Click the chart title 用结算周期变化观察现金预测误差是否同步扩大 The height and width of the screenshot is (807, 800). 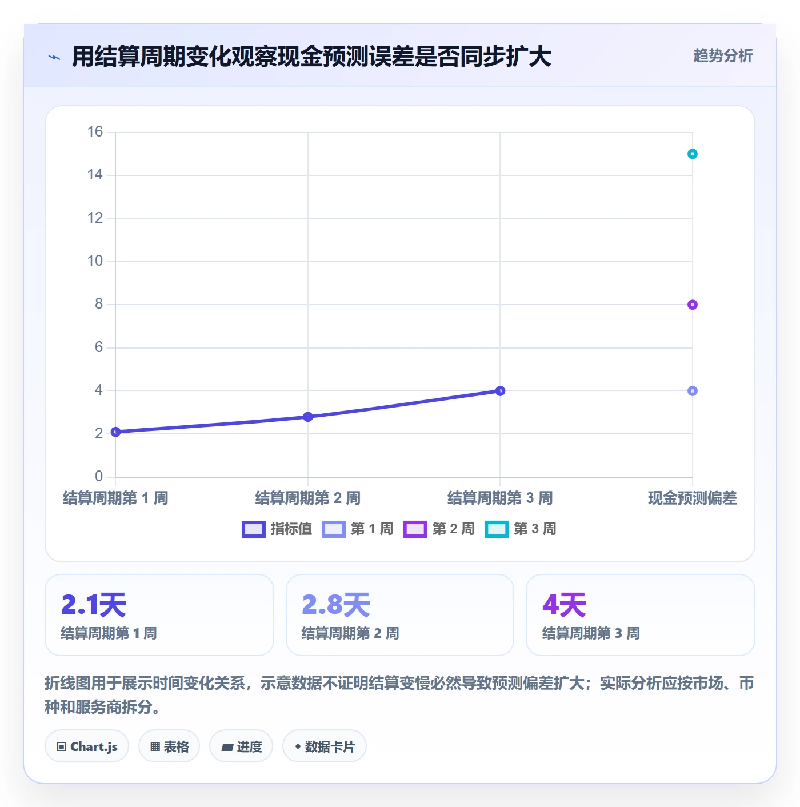[311, 57]
